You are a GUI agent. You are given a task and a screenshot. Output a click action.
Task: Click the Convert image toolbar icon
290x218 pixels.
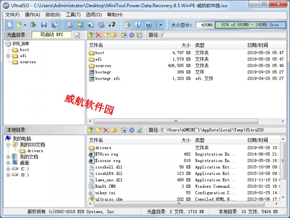tap(80, 25)
